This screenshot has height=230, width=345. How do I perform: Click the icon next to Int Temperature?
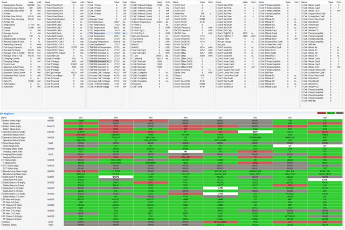pyautogui.click(x=88, y=22)
